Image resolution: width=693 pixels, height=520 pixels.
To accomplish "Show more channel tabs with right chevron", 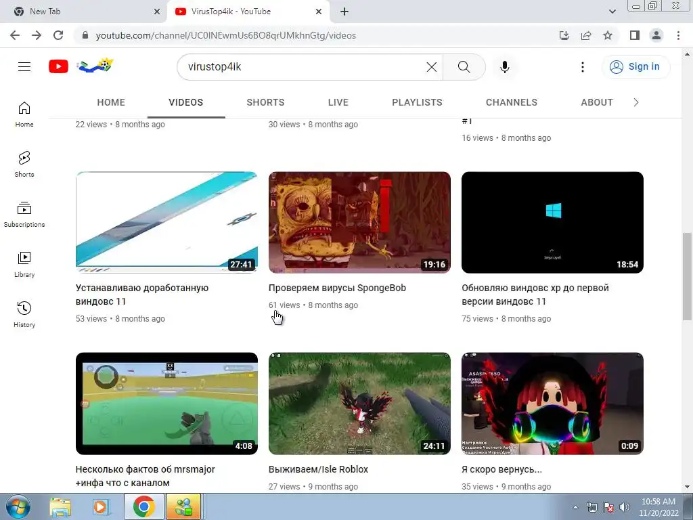I will tap(636, 103).
